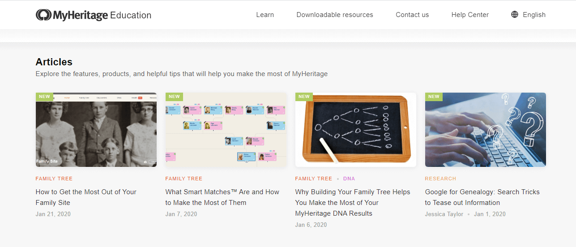Click the 'Jan 1, 2020' date text

(490, 214)
